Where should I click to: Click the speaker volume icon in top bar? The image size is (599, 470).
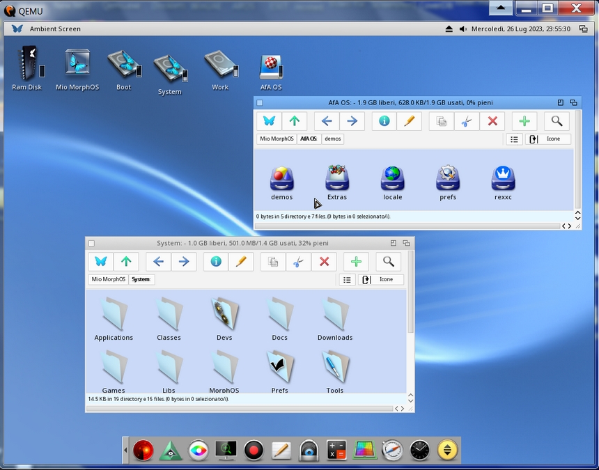[x=462, y=29]
